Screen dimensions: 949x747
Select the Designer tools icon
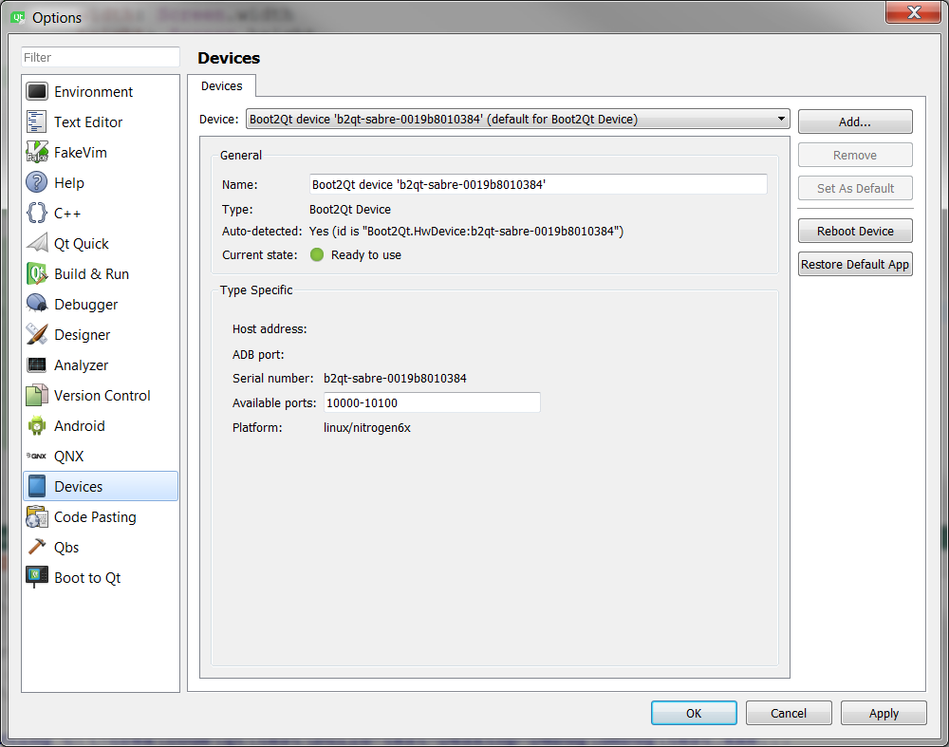tap(37, 334)
